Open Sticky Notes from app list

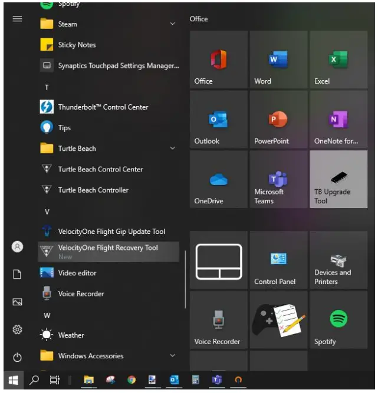click(109, 45)
